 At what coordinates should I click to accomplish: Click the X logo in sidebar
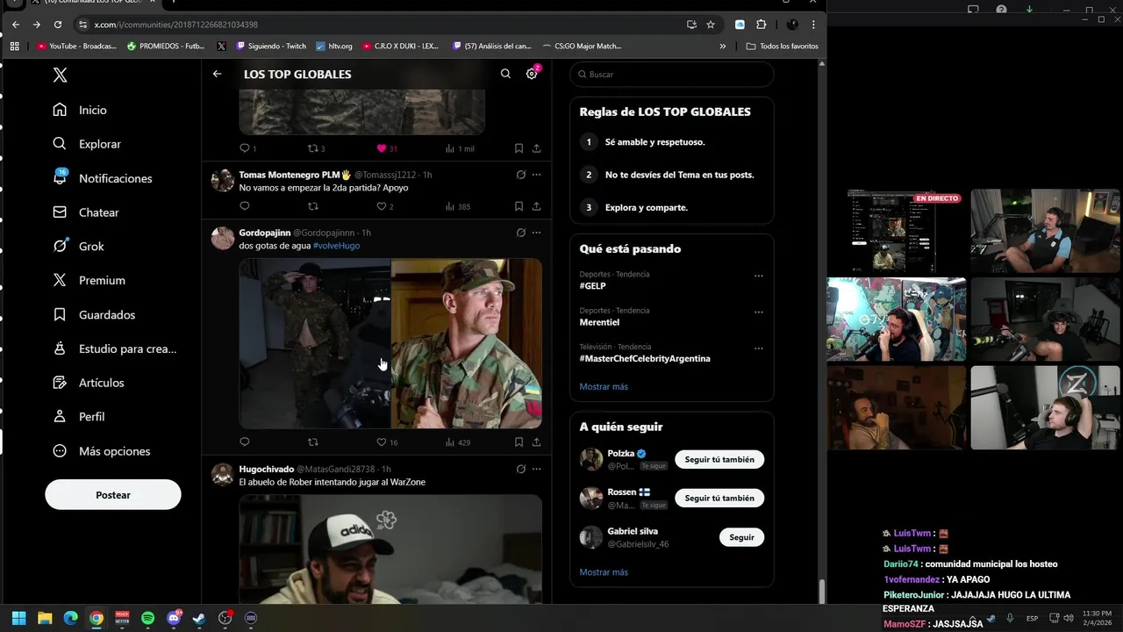60,75
